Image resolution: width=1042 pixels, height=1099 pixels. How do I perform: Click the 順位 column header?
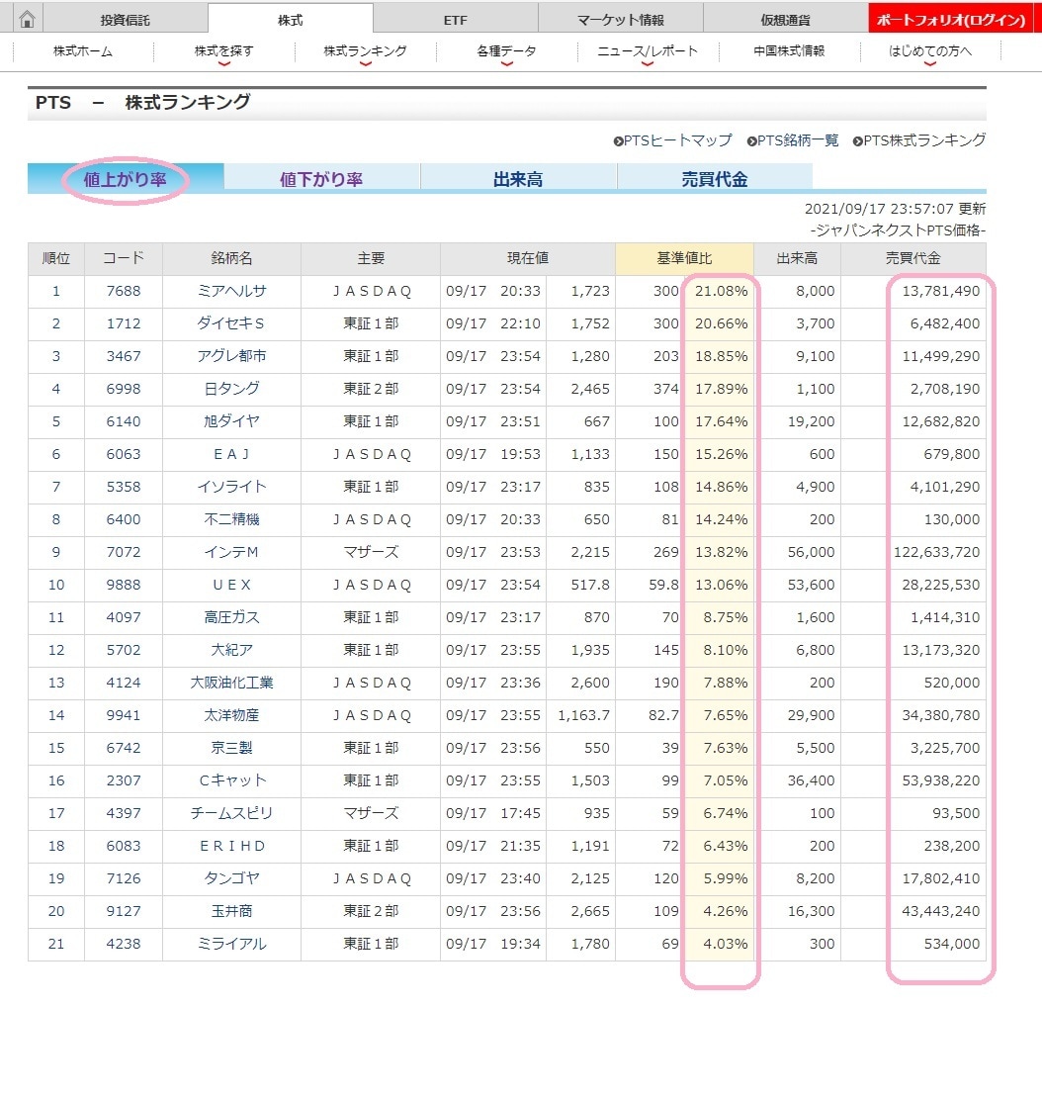click(x=56, y=258)
